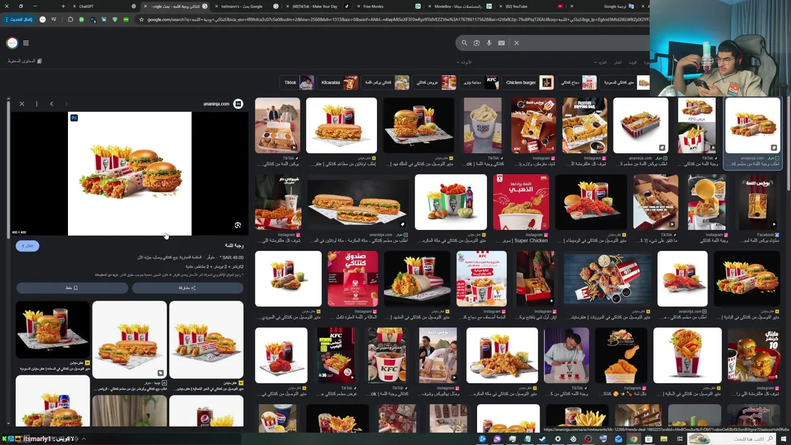Open the ananinja.com source link
The image size is (791, 445).
point(216,104)
